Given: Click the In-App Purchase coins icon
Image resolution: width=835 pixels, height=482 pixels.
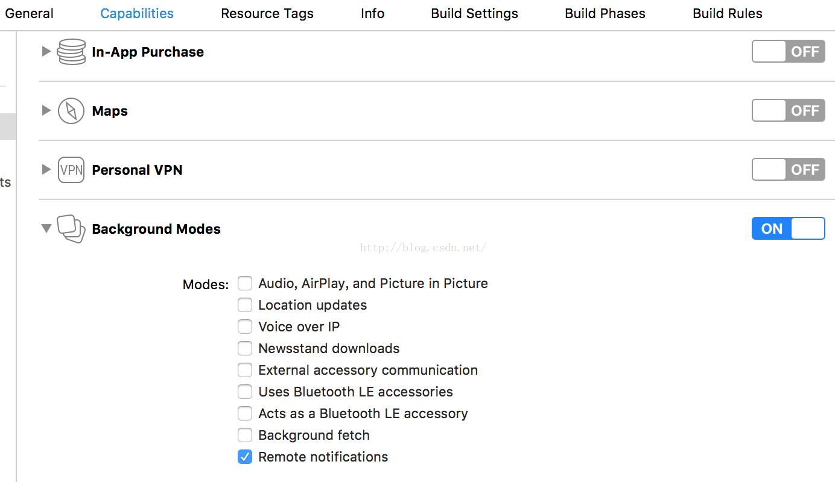Looking at the screenshot, I should click(71, 52).
